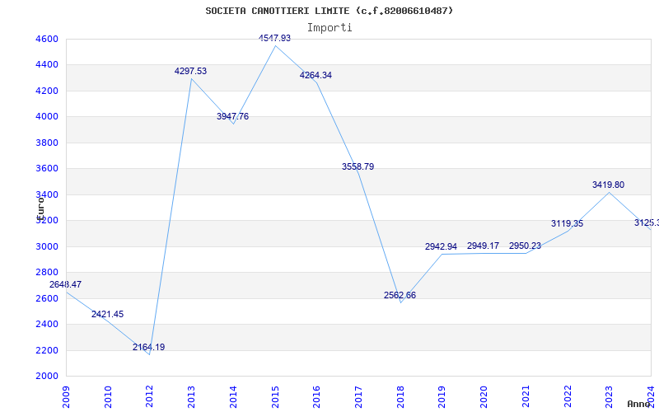
Task: Click x-axis year 2012
Action: click(x=149, y=397)
